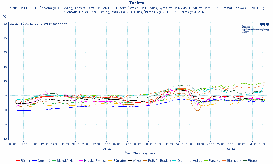
Task: Select the Vítkov legend label
Action: (137, 161)
